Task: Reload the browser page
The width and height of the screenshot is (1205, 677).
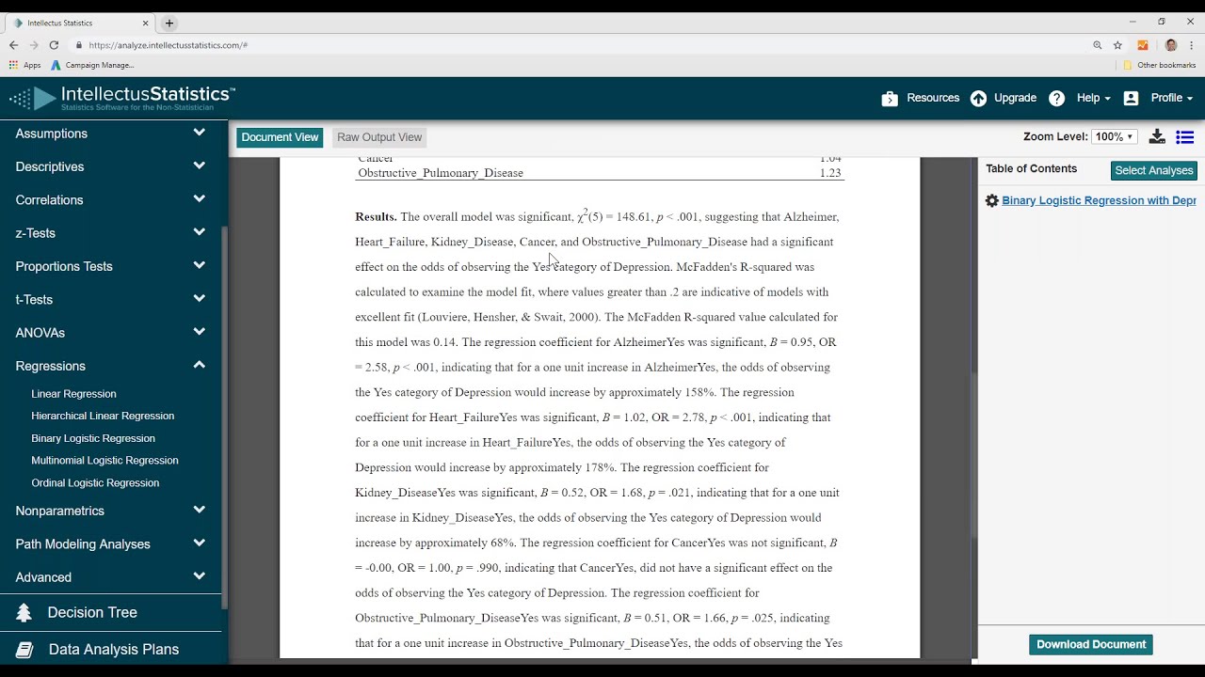Action: click(x=54, y=45)
